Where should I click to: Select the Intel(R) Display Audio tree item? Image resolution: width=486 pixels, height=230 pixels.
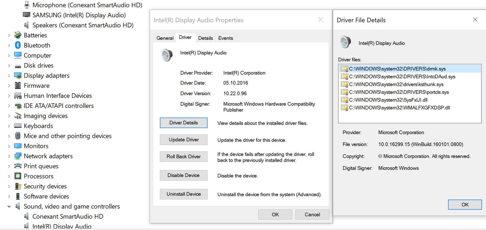(62, 226)
